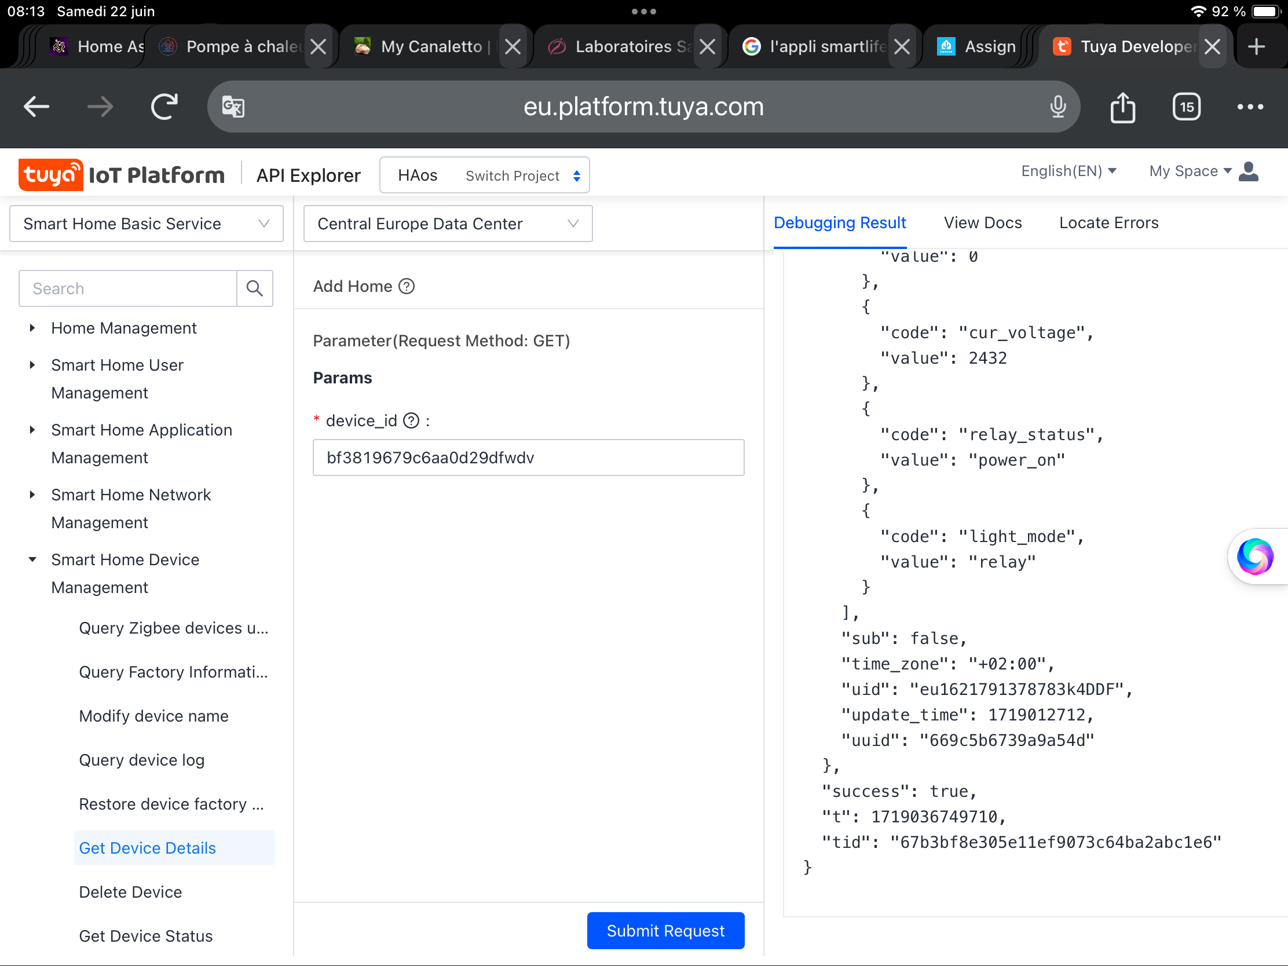Click the "relay_status" code in result

point(1026,434)
